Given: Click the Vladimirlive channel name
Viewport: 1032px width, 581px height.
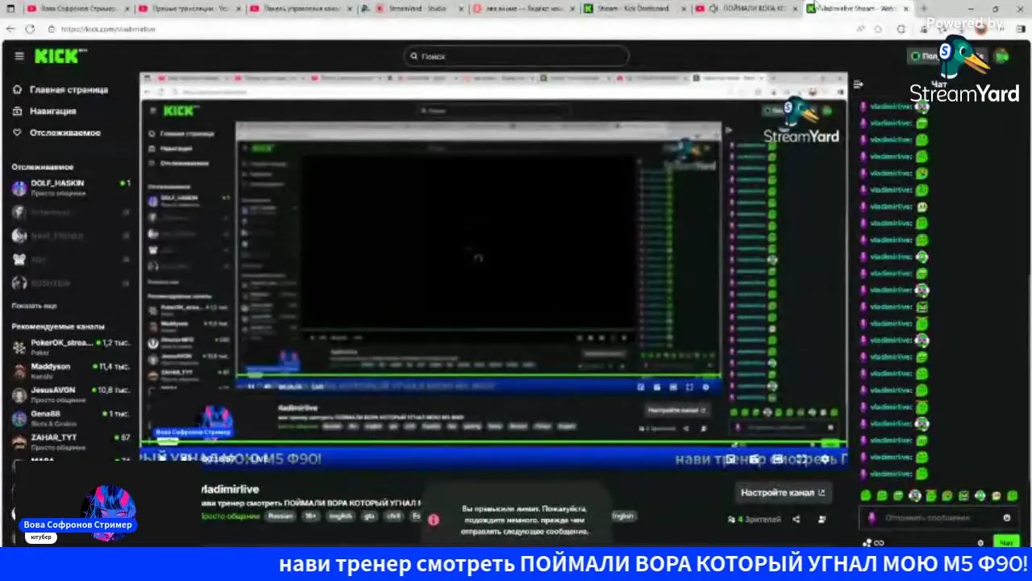Looking at the screenshot, I should click(x=230, y=489).
